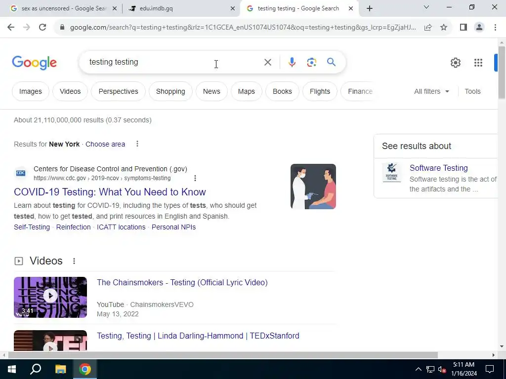506x379 pixels.
Task: Select the Flights filter chip
Action: (x=320, y=91)
